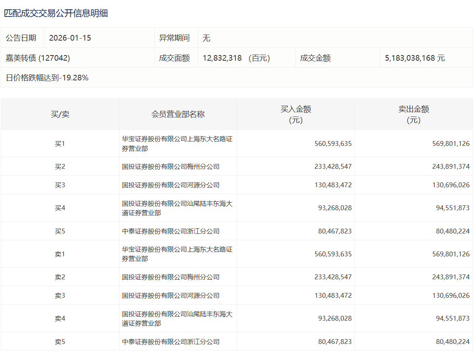
Task: Open 华宝证券 branch name in 买1 row
Action: (177, 144)
